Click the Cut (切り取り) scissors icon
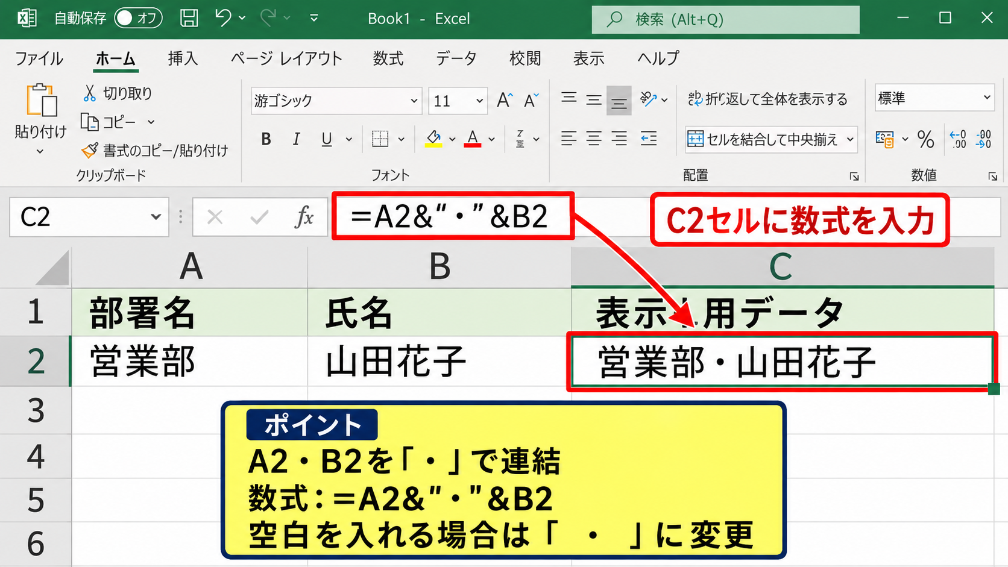This screenshot has width=1008, height=567. 89,93
